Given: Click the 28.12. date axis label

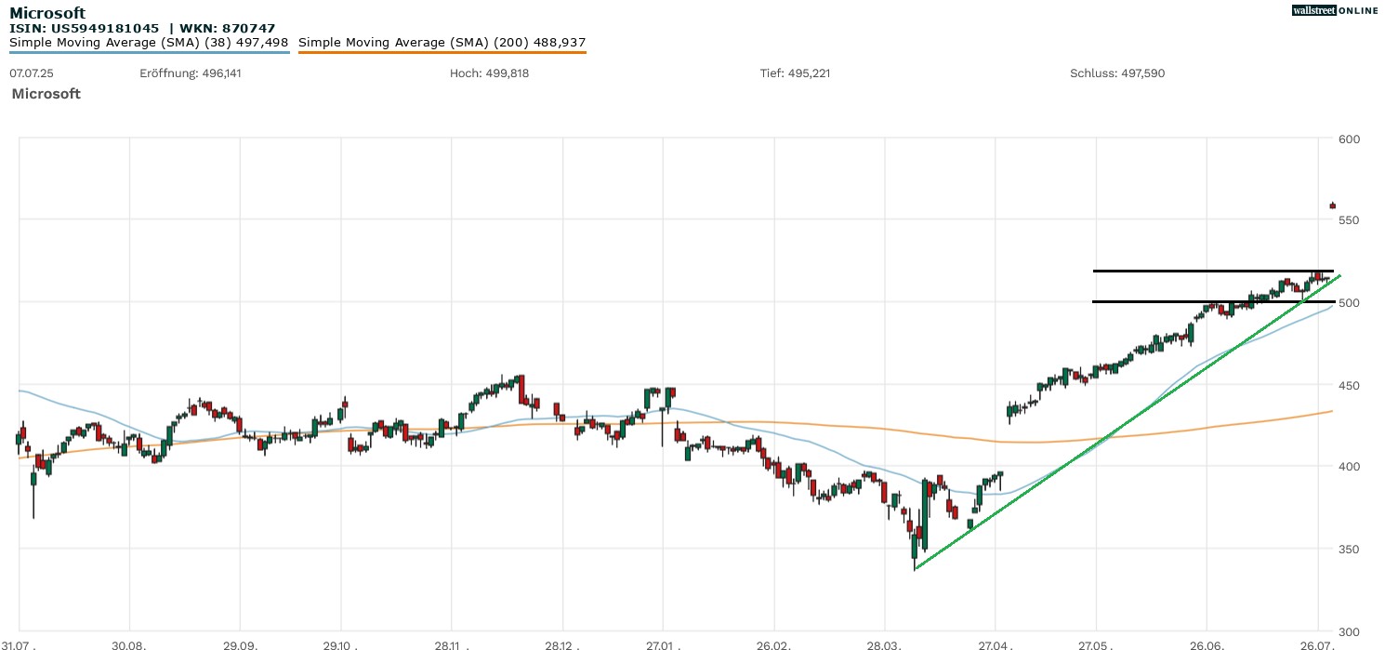Looking at the screenshot, I should [x=561, y=644].
